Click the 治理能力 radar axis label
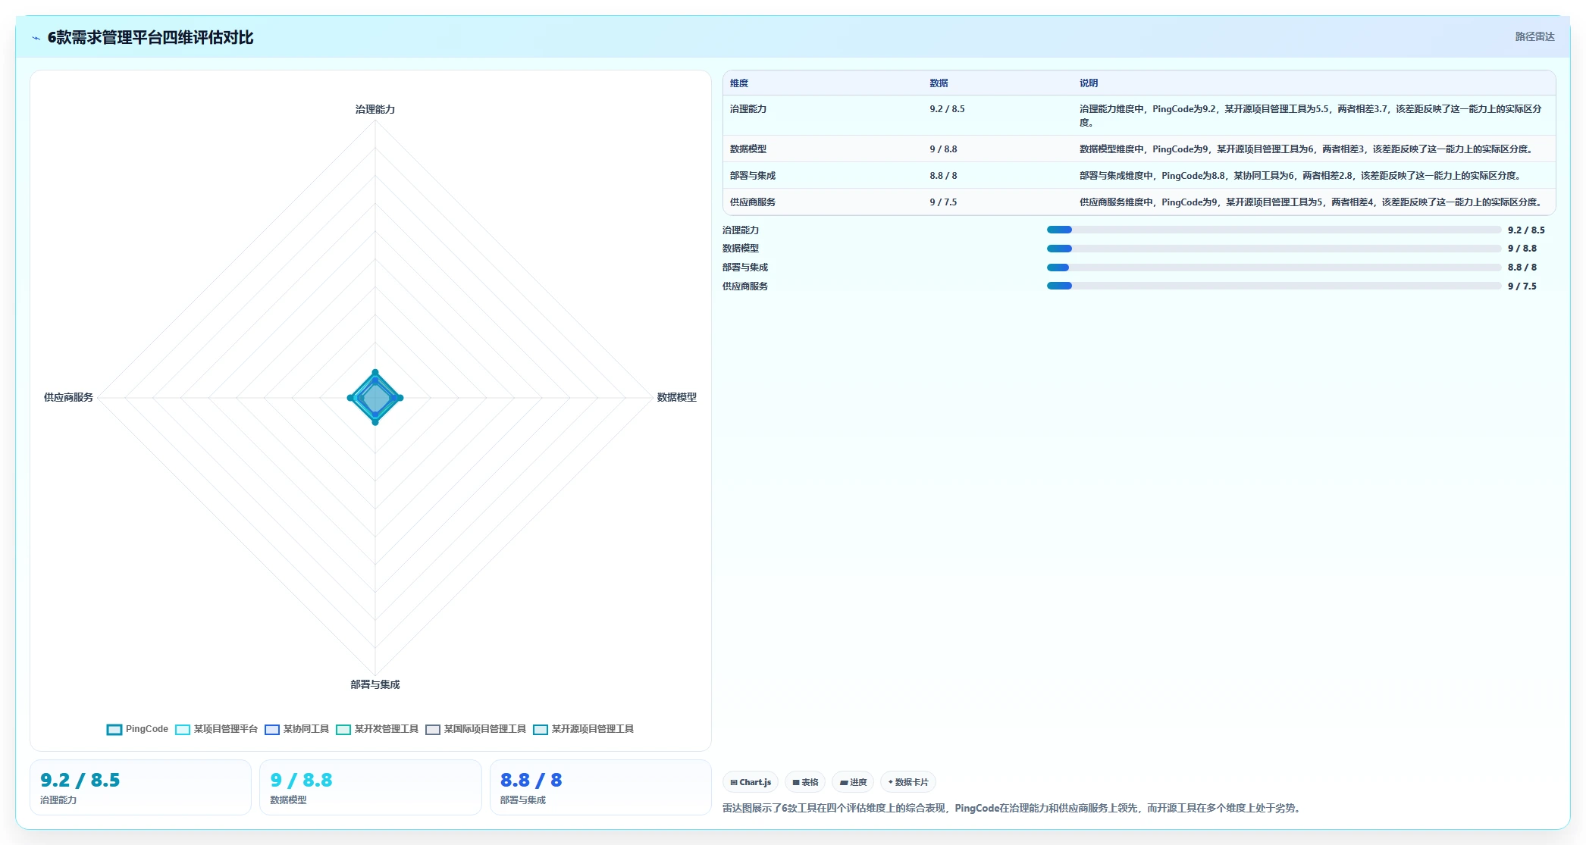The height and width of the screenshot is (845, 1586). coord(375,109)
